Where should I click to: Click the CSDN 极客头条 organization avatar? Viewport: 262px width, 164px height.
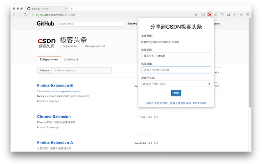tap(47, 43)
